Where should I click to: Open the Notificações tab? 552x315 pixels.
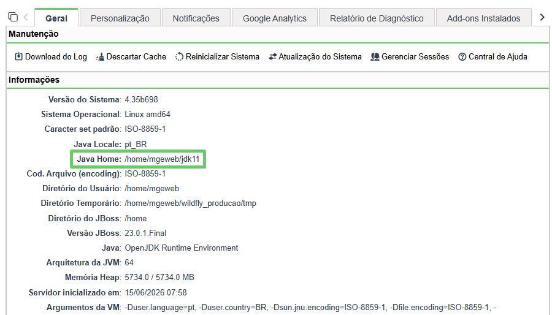[196, 18]
